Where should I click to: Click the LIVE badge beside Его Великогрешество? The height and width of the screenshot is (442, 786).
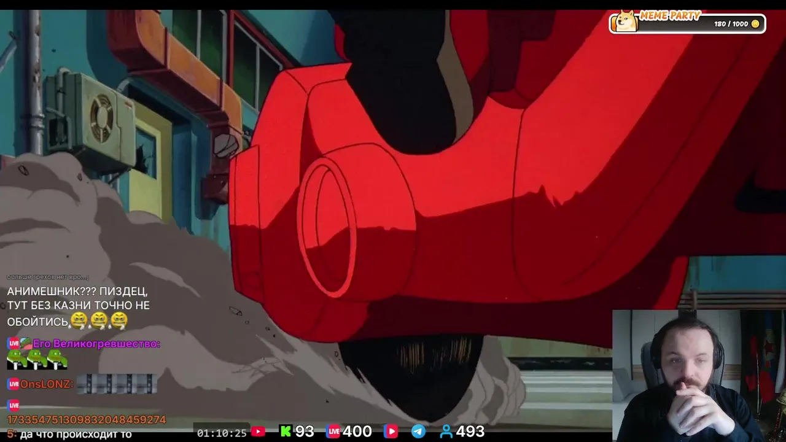click(x=13, y=343)
